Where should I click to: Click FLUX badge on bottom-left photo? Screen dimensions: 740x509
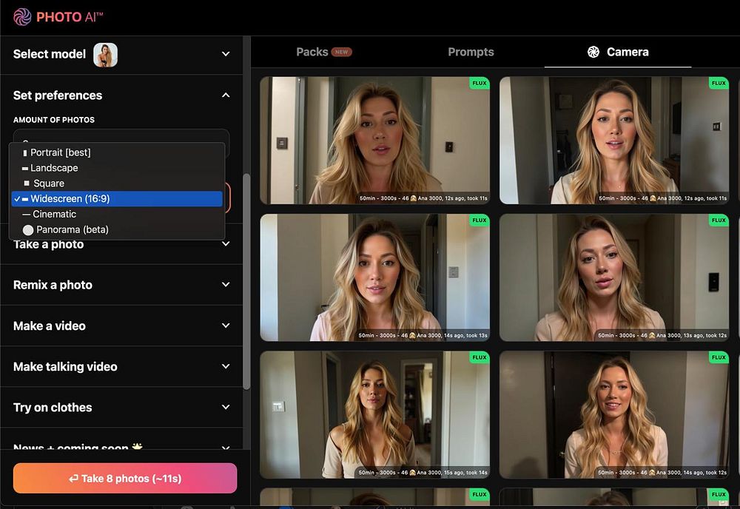tap(479, 357)
